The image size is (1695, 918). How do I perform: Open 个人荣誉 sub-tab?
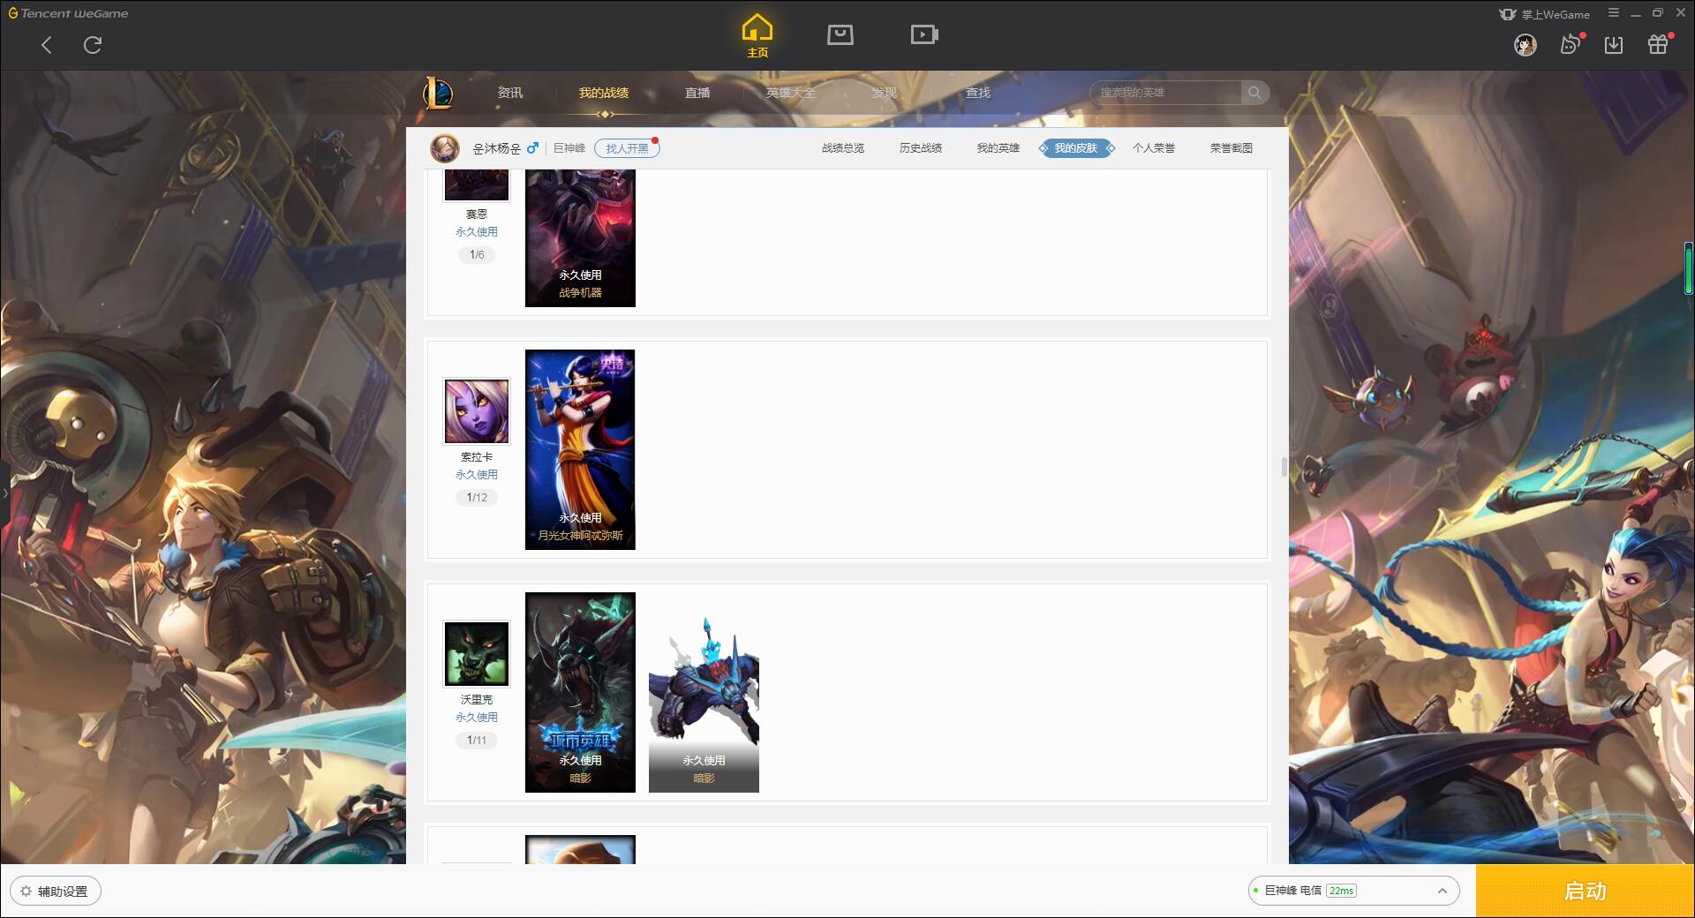(1154, 148)
